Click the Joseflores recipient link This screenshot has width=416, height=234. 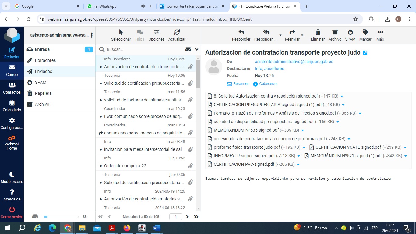(274, 69)
